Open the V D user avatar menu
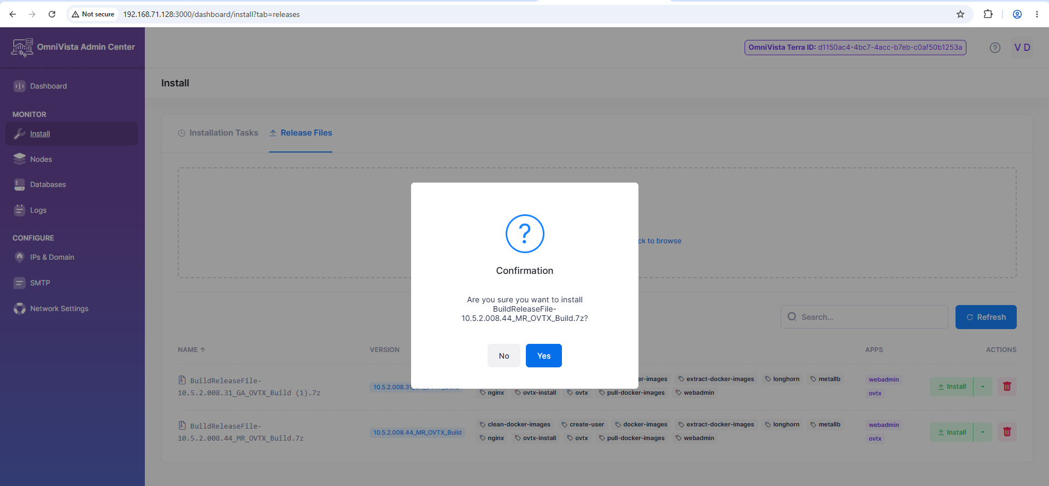The image size is (1049, 486). [1022, 48]
